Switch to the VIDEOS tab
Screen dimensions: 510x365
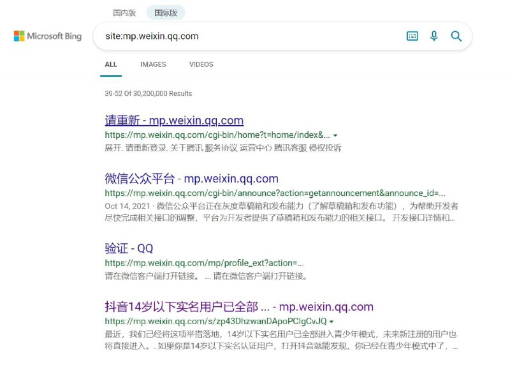point(201,64)
